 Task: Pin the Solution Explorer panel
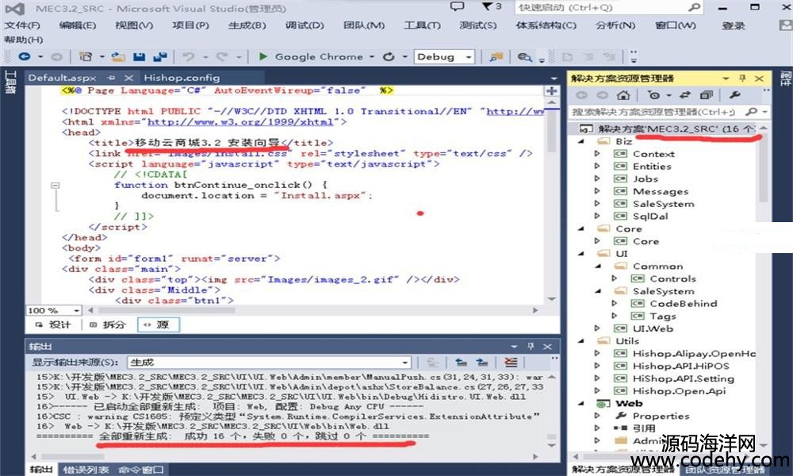click(742, 78)
